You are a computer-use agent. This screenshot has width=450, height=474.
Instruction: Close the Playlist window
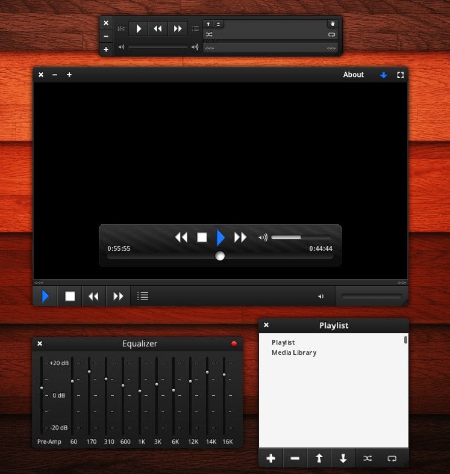[x=266, y=325]
